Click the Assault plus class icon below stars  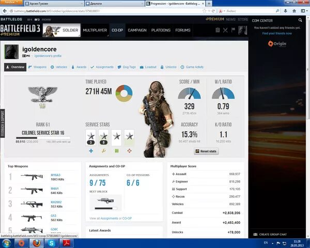point(91,151)
